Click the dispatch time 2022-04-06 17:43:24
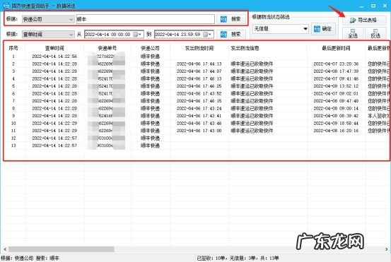 (x=199, y=108)
